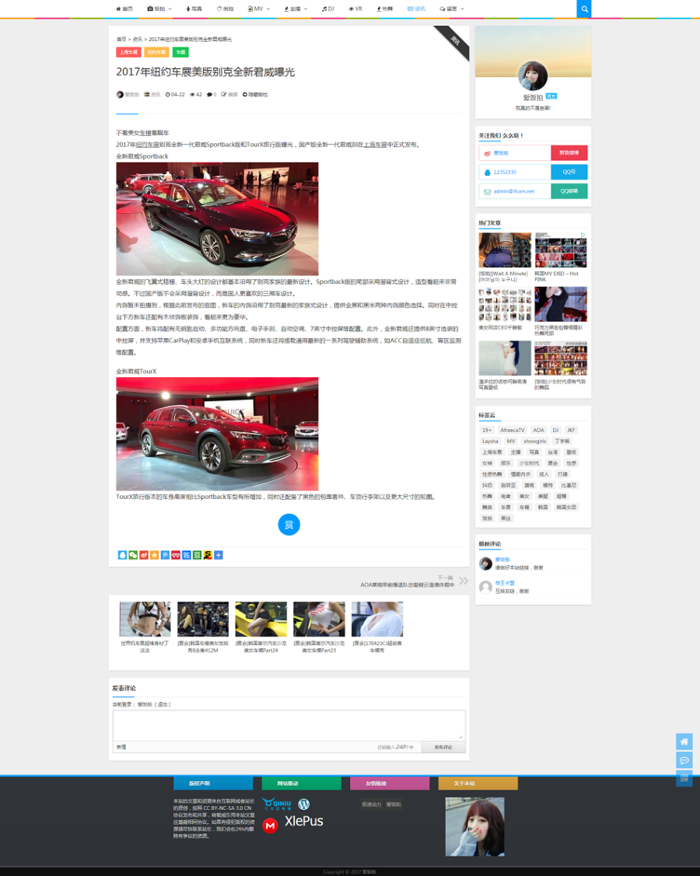Click the 退出 logout link above comment box
This screenshot has height=876, width=700.
[163, 704]
